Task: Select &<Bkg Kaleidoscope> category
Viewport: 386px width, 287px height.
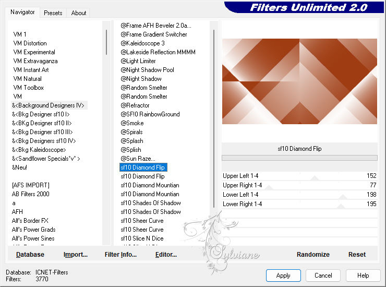Action: point(39,150)
